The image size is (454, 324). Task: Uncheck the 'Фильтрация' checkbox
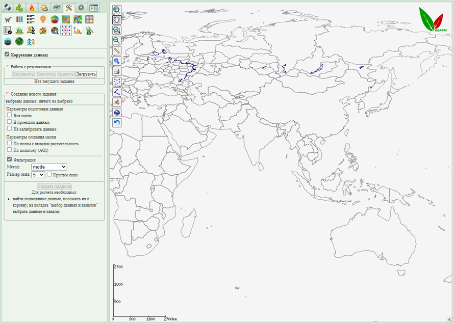9,159
